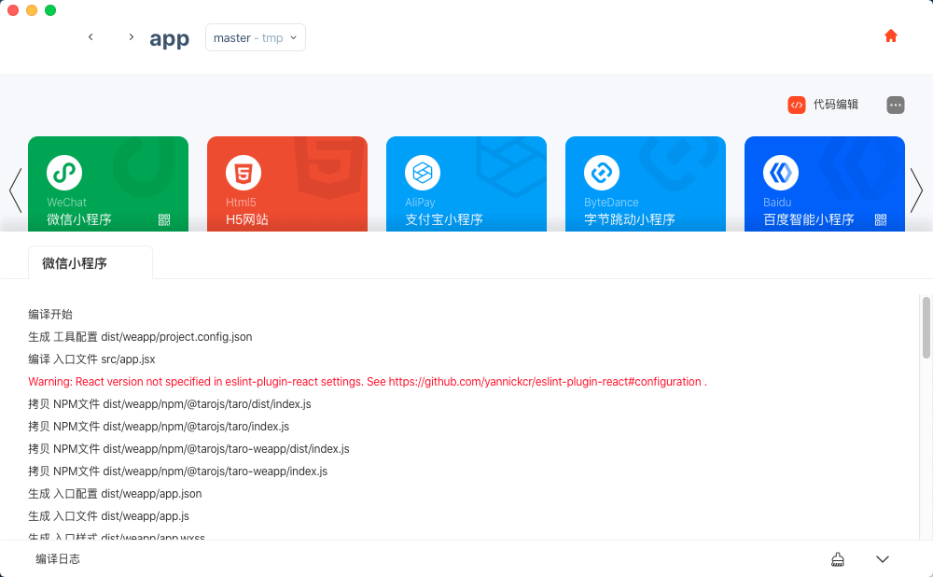Viewport: 933px width, 577px height.
Task: Click the app project title
Action: pyautogui.click(x=170, y=38)
